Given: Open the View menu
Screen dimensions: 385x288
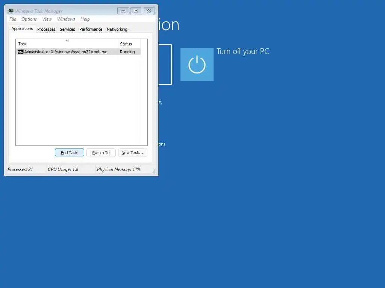Looking at the screenshot, I should pyautogui.click(x=47, y=19).
